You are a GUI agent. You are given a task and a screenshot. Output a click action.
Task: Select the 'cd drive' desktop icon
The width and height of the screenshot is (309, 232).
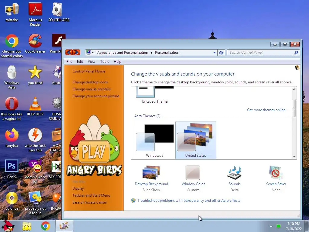[x=12, y=201]
